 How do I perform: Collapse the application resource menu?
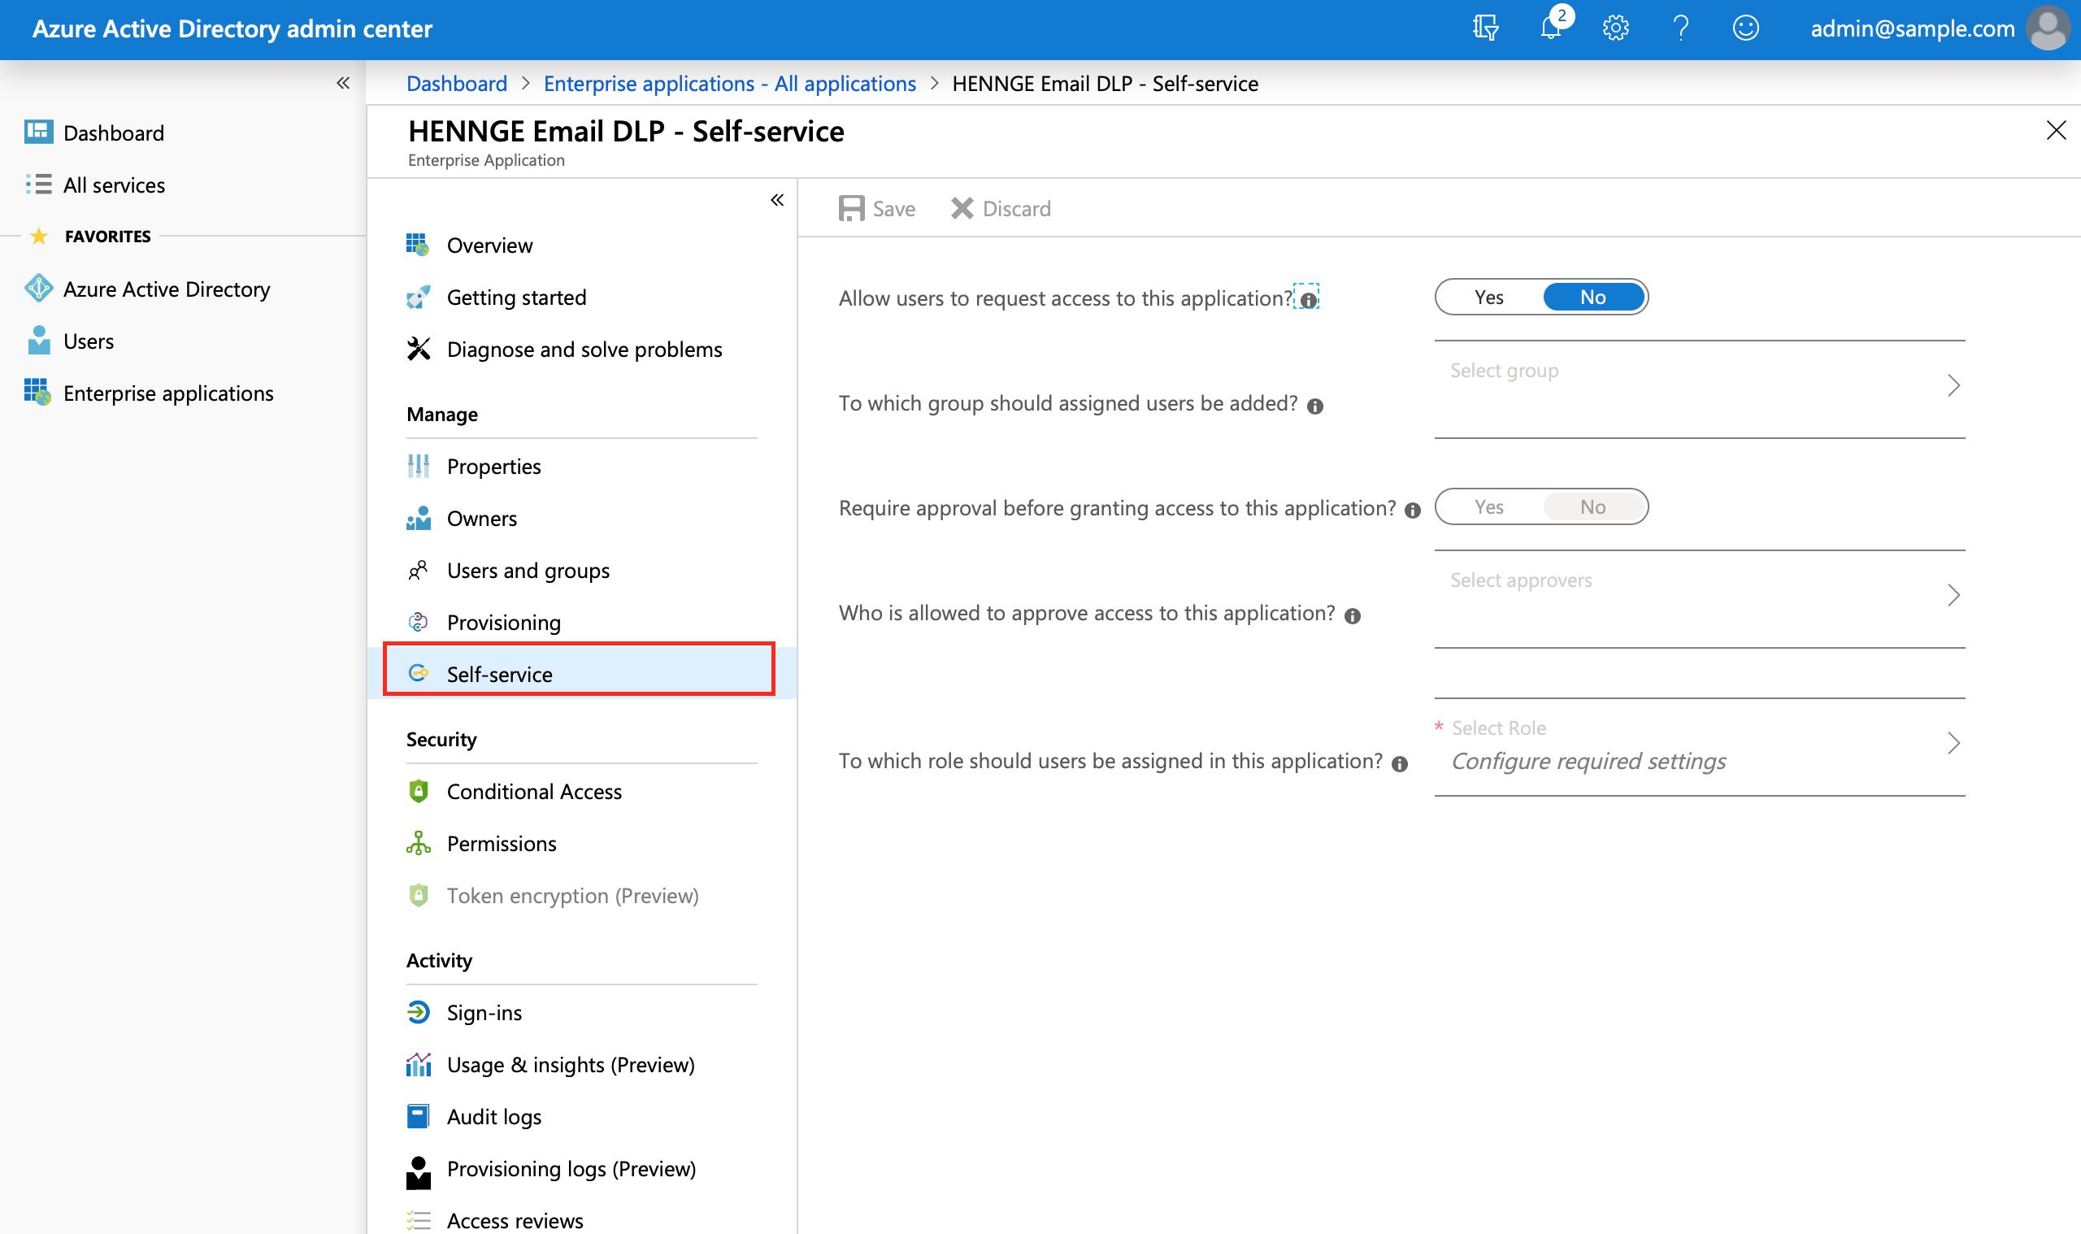pyautogui.click(x=776, y=199)
